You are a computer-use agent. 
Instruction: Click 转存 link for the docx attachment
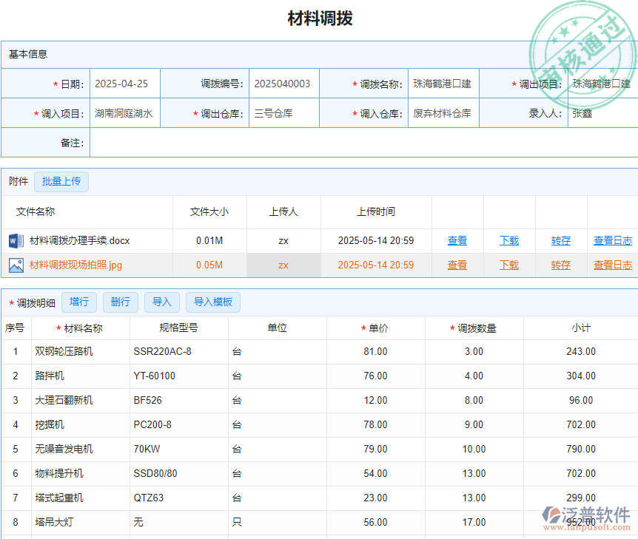pyautogui.click(x=560, y=240)
